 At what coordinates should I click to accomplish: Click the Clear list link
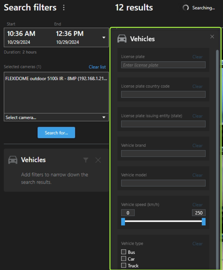coord(97,67)
